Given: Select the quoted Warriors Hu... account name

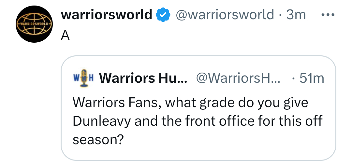Looking at the screenshot, I should point(143,78).
